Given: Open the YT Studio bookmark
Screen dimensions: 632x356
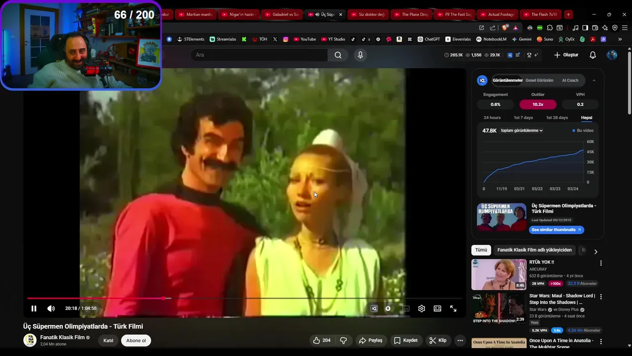Looking at the screenshot, I should click(333, 39).
